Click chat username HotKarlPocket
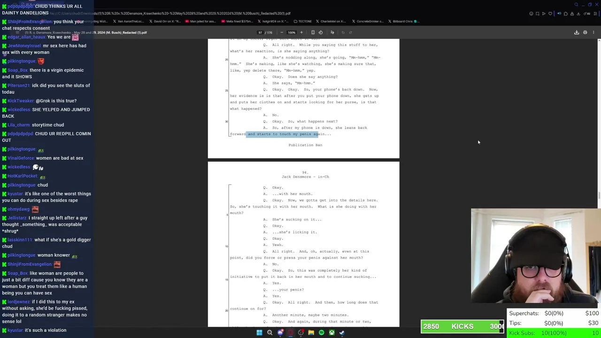The height and width of the screenshot is (338, 601). tap(23, 176)
